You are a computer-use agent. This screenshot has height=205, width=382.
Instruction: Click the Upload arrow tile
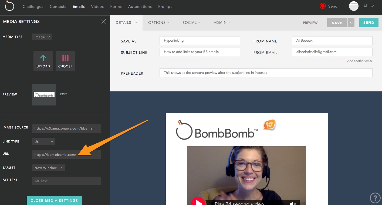point(43,61)
